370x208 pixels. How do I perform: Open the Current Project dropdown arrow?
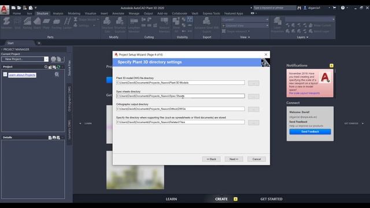click(x=46, y=59)
